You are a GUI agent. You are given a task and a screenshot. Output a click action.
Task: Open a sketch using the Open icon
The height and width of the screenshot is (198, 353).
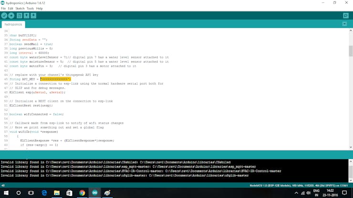coord(27,16)
